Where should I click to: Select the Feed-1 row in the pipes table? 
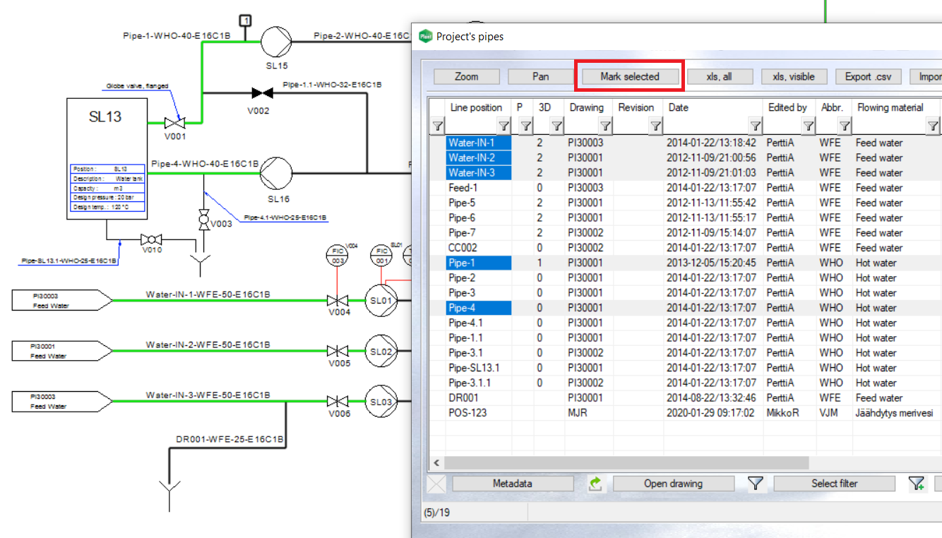pyautogui.click(x=463, y=188)
